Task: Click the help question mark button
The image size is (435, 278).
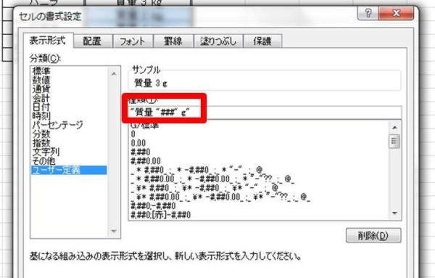Action: tap(368, 13)
